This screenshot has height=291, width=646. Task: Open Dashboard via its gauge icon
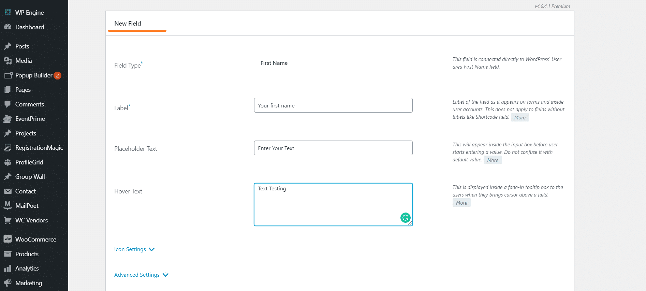click(x=8, y=27)
